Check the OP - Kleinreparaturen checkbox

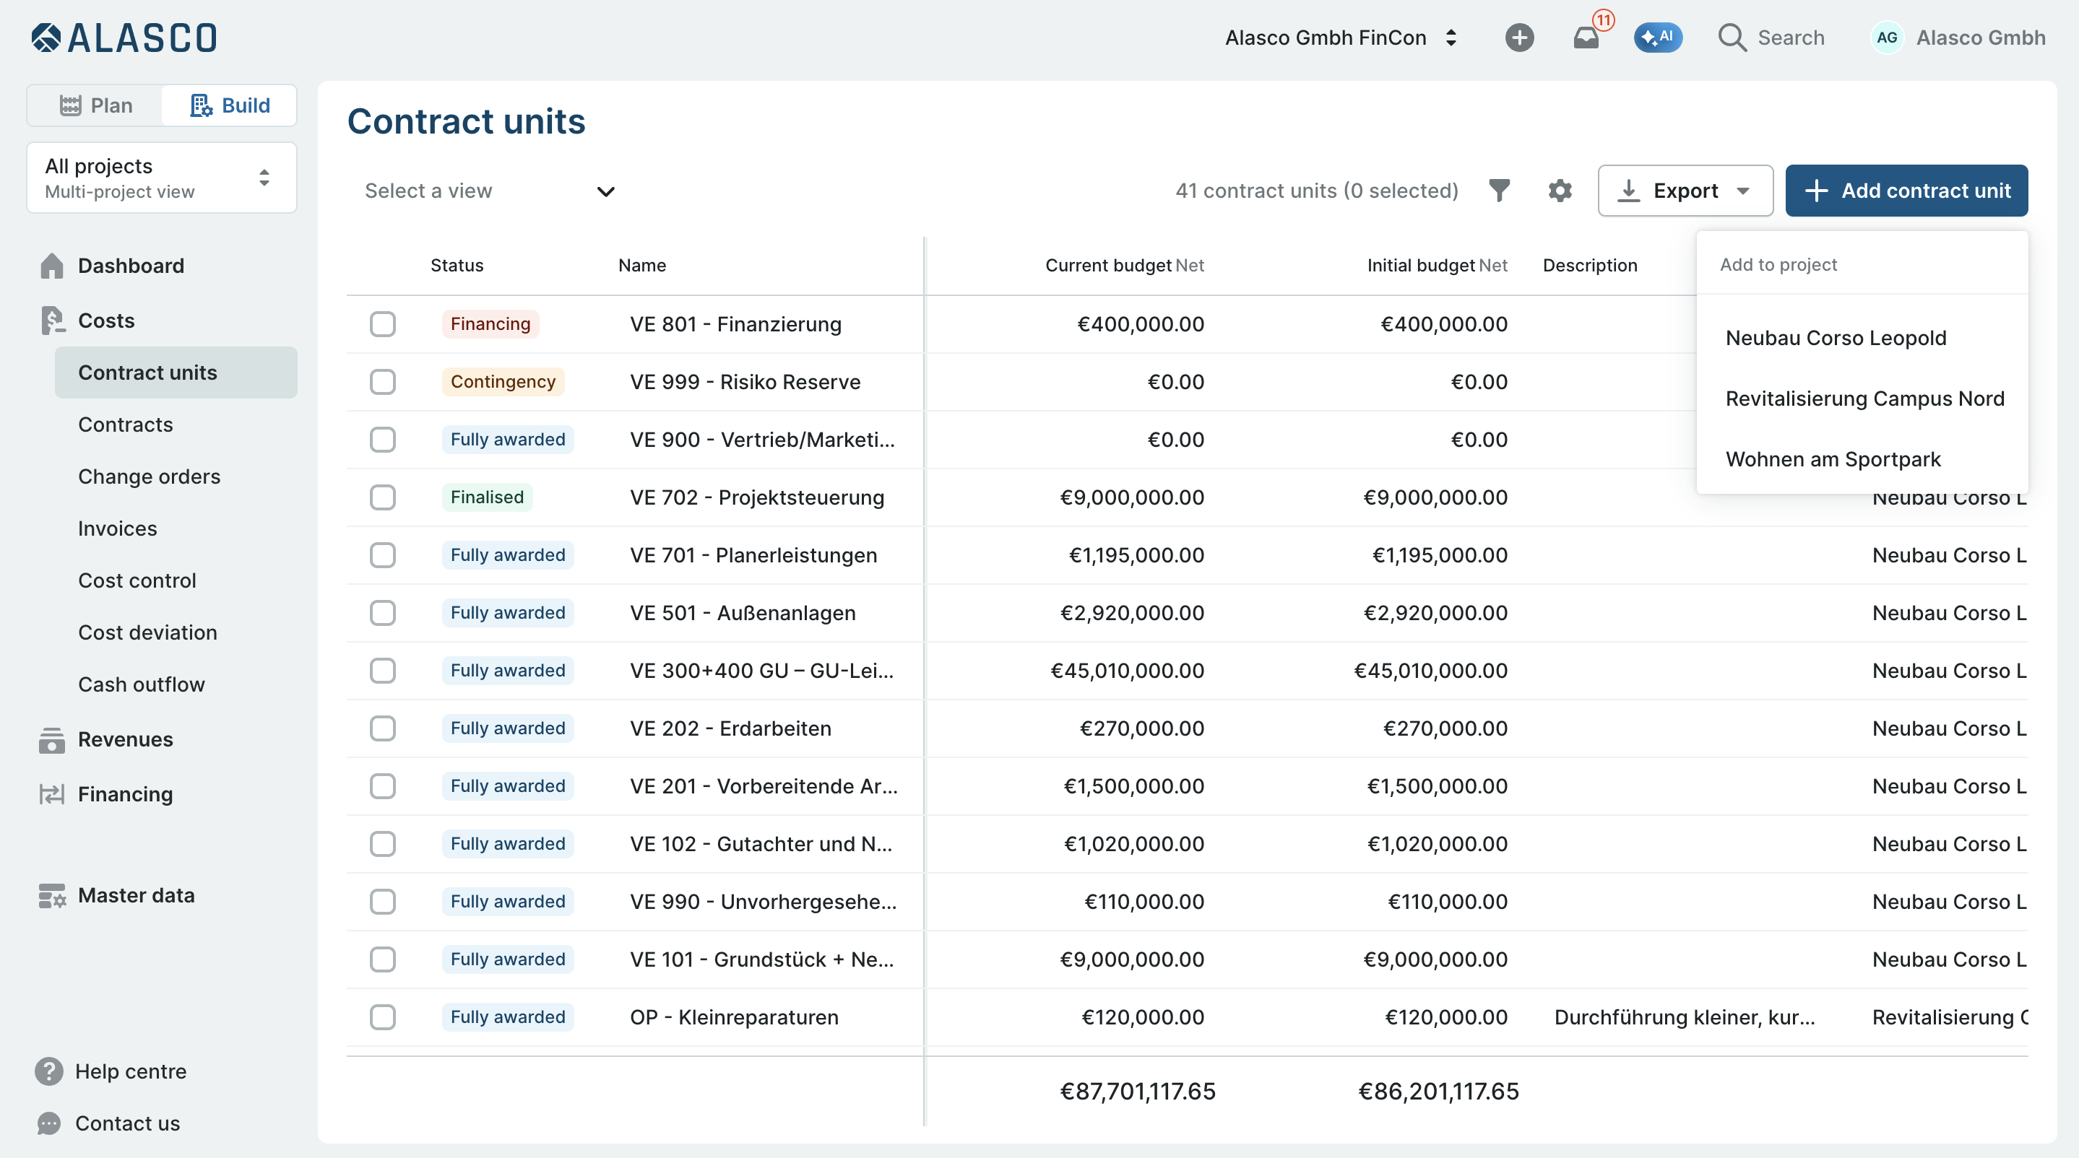(x=383, y=1017)
